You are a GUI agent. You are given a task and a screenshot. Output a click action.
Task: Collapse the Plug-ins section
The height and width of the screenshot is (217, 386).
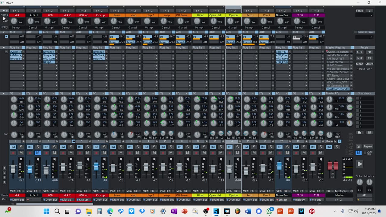point(4,48)
